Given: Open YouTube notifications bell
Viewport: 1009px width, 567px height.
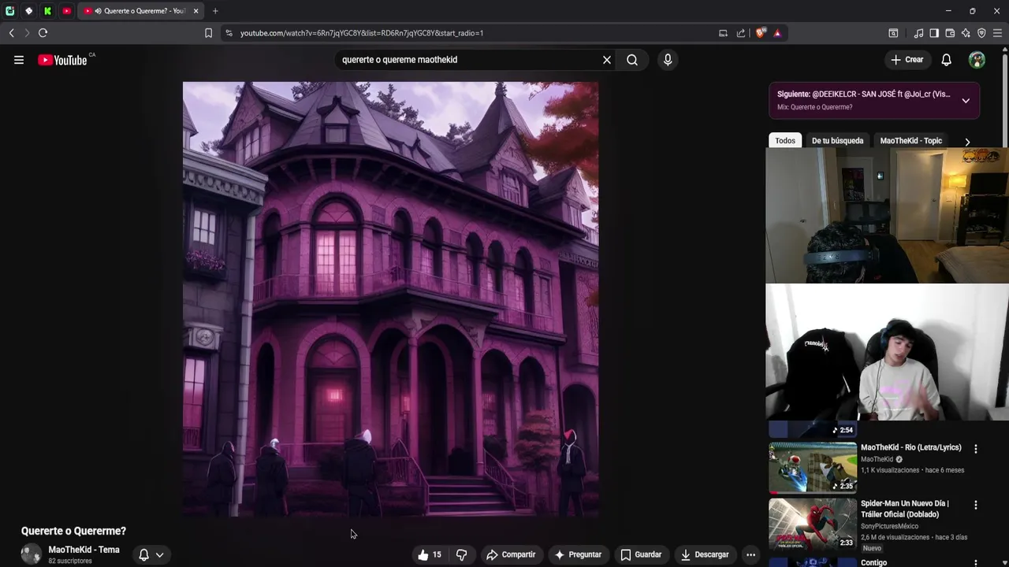Looking at the screenshot, I should coord(947,60).
